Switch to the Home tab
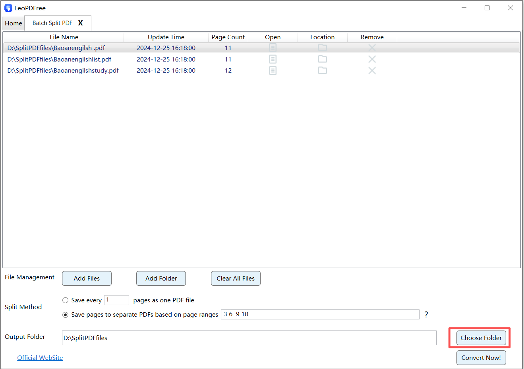The height and width of the screenshot is (369, 524). point(14,23)
